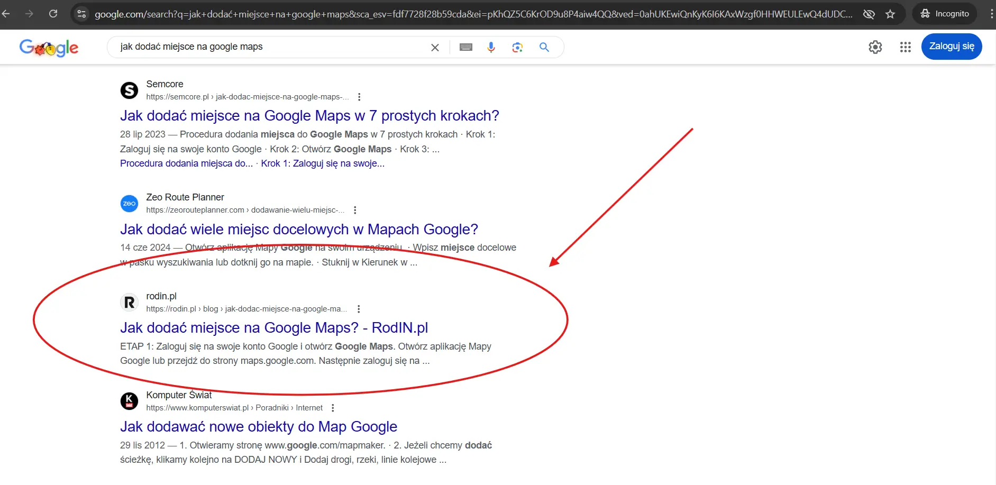Image resolution: width=996 pixels, height=485 pixels.
Task: Submit search using magnifying glass icon
Action: pos(544,47)
